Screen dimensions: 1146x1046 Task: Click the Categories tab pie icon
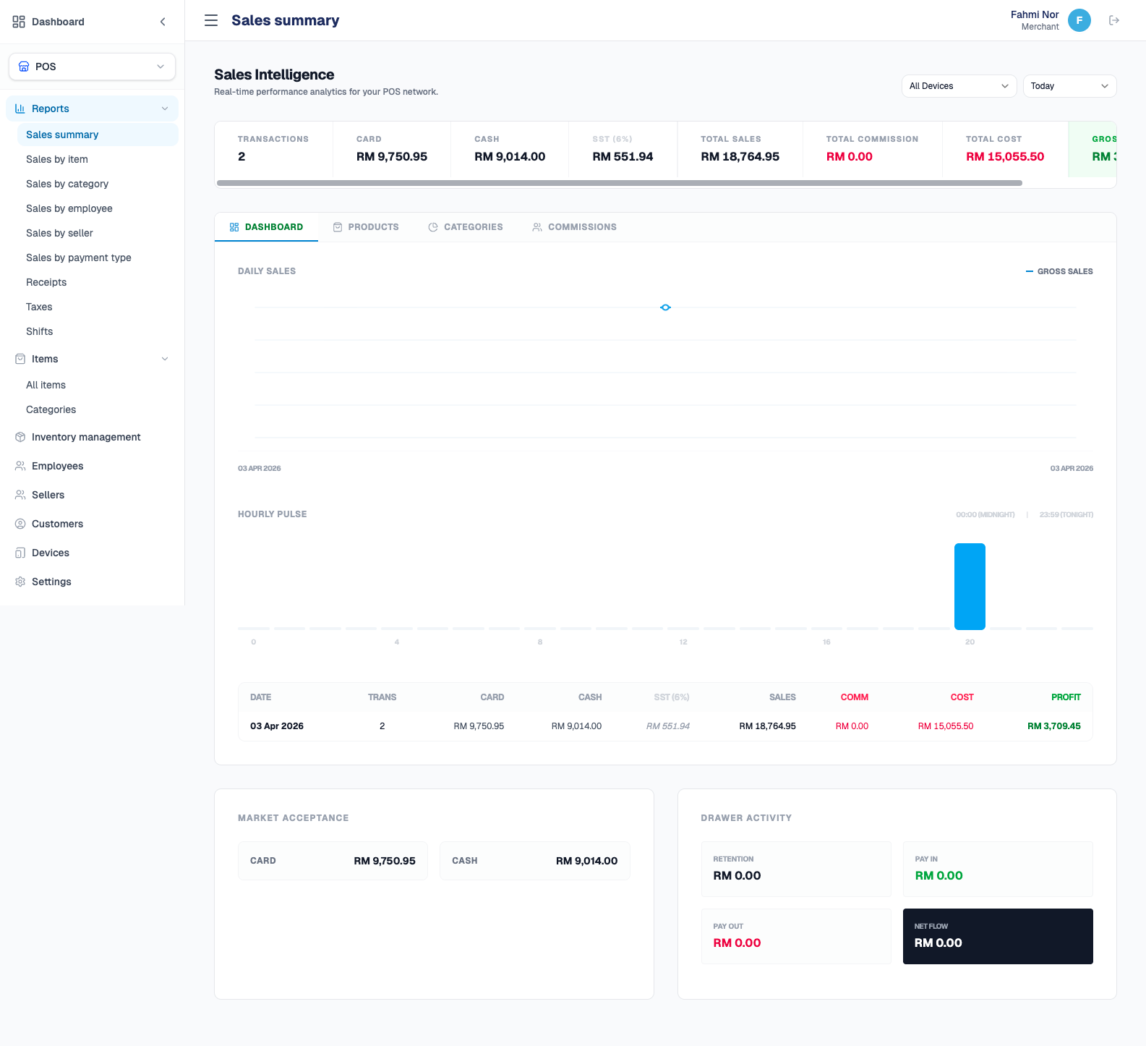pos(433,227)
